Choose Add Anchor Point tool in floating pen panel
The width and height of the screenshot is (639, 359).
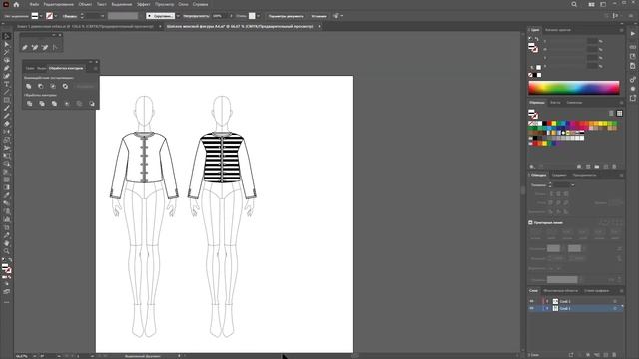click(35, 47)
